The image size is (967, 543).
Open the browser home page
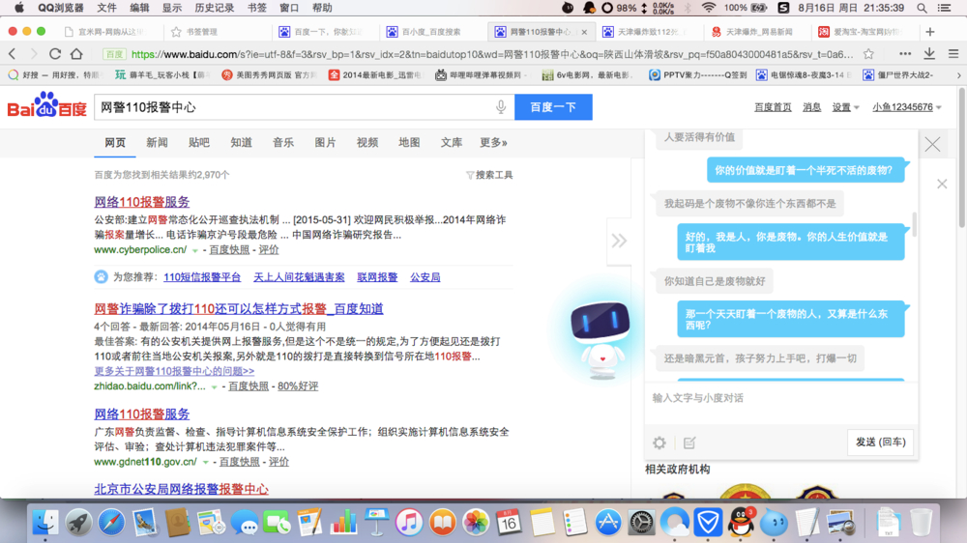coord(76,54)
